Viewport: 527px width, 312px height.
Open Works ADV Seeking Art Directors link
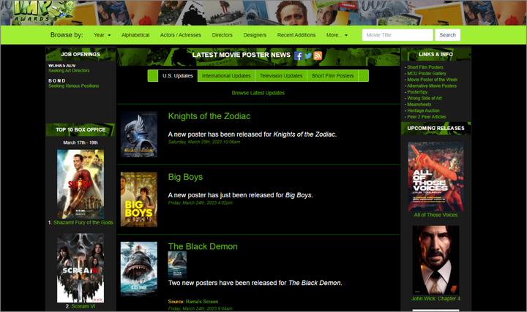69,71
